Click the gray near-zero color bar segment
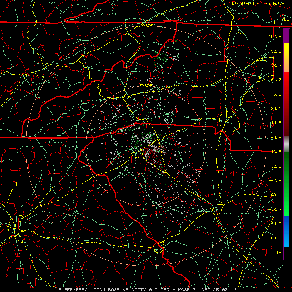The image size is (292, 292). pyautogui.click(x=286, y=144)
